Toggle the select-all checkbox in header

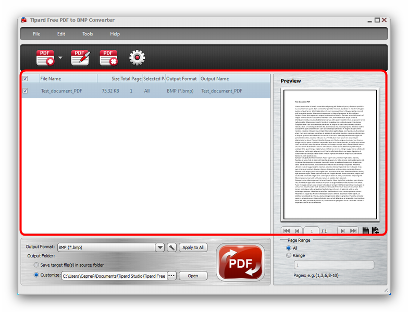pos(25,79)
